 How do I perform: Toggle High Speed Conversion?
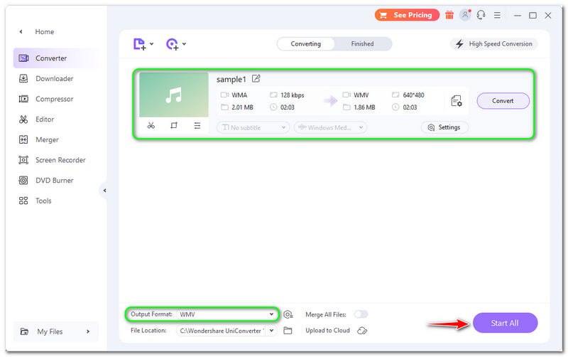(x=493, y=44)
